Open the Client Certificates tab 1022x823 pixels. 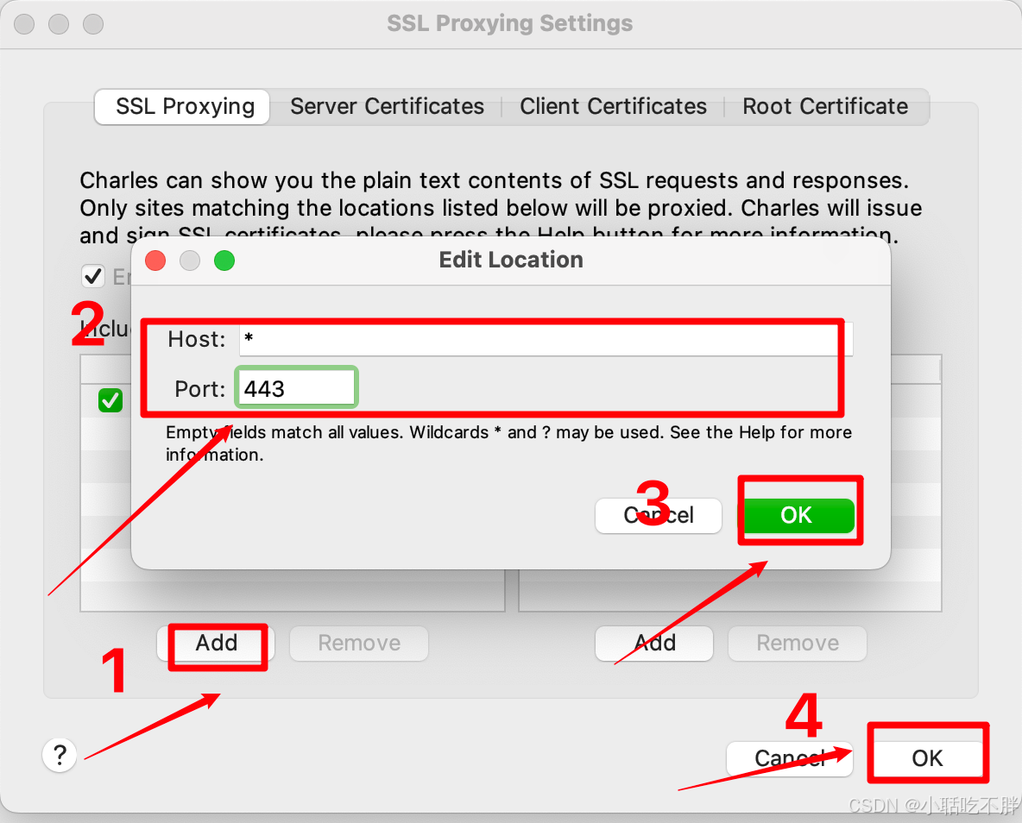pyautogui.click(x=613, y=106)
